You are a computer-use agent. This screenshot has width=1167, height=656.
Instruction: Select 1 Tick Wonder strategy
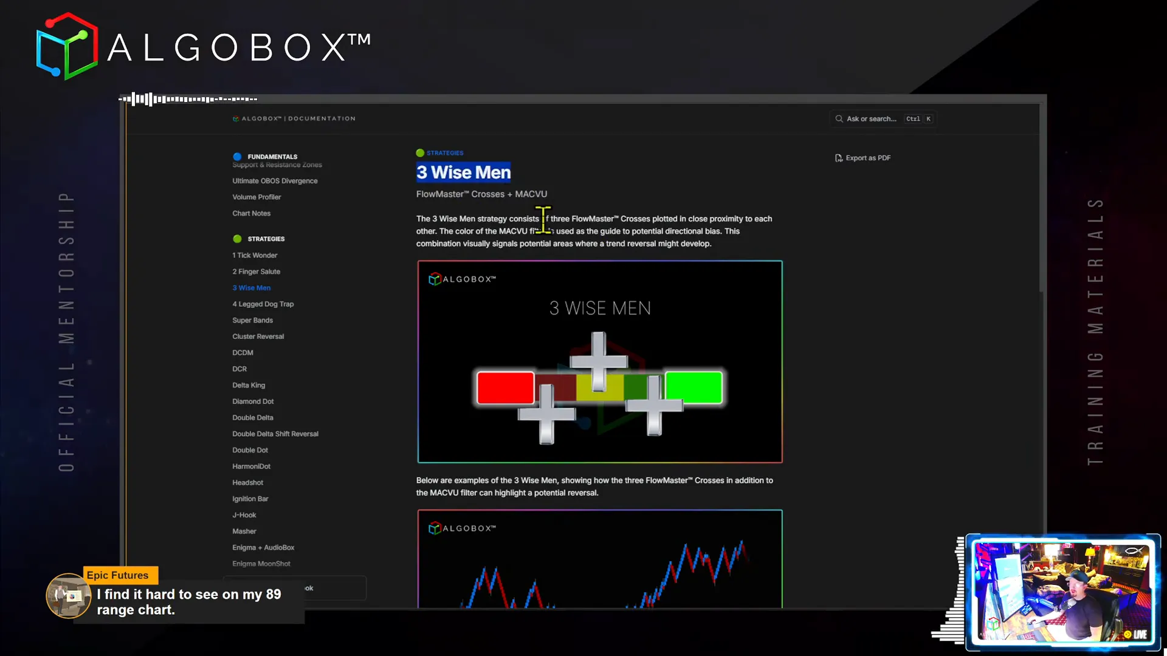[x=255, y=256]
